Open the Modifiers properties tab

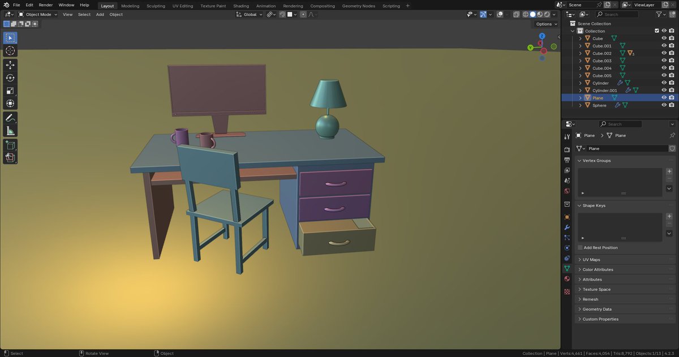567,227
